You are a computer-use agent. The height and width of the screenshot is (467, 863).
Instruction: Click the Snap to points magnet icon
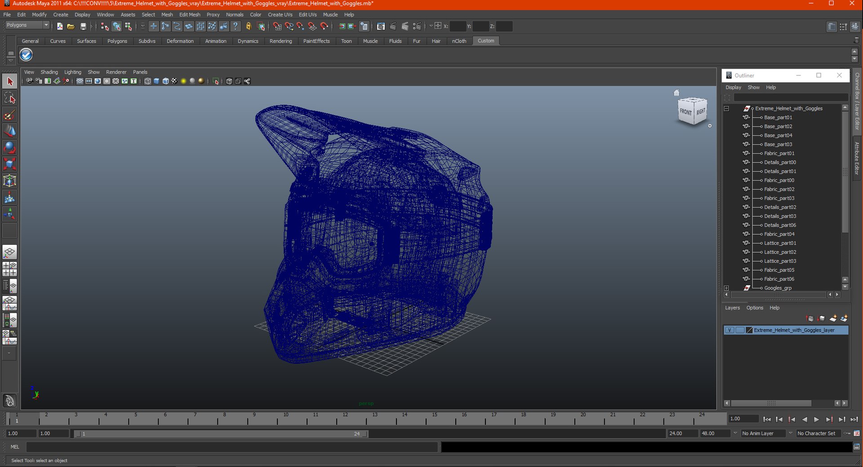(x=301, y=26)
